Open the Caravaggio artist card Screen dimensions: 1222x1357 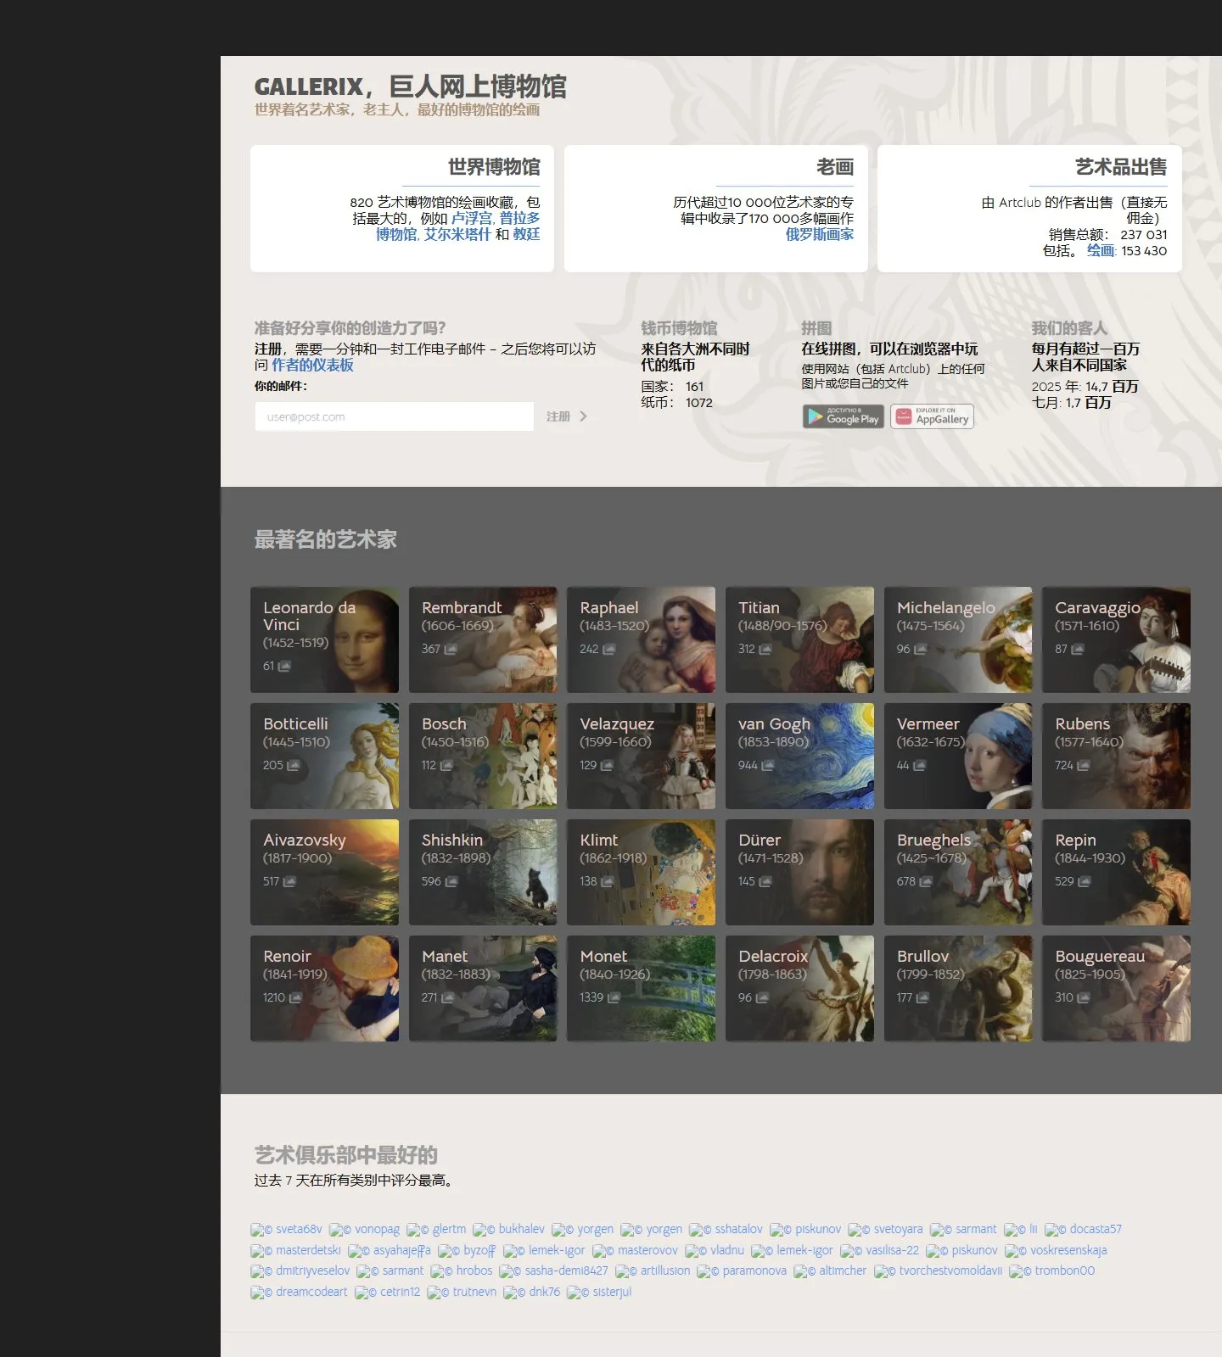point(1116,639)
